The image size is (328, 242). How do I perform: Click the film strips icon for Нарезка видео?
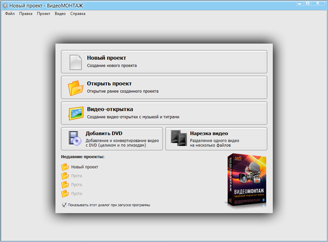point(179,138)
